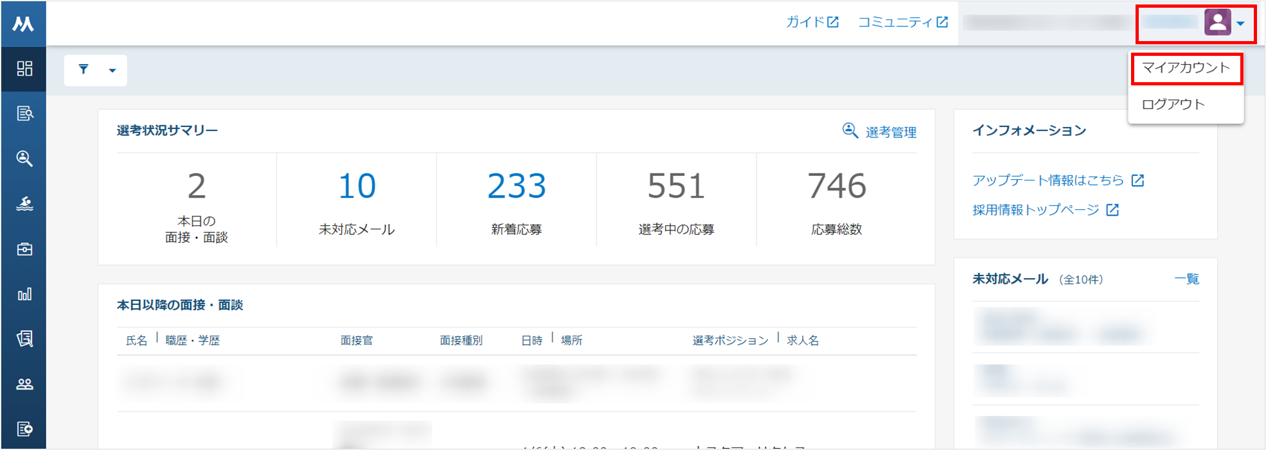Click the external icon next to コミュニティ
The image size is (1266, 450).
point(942,22)
